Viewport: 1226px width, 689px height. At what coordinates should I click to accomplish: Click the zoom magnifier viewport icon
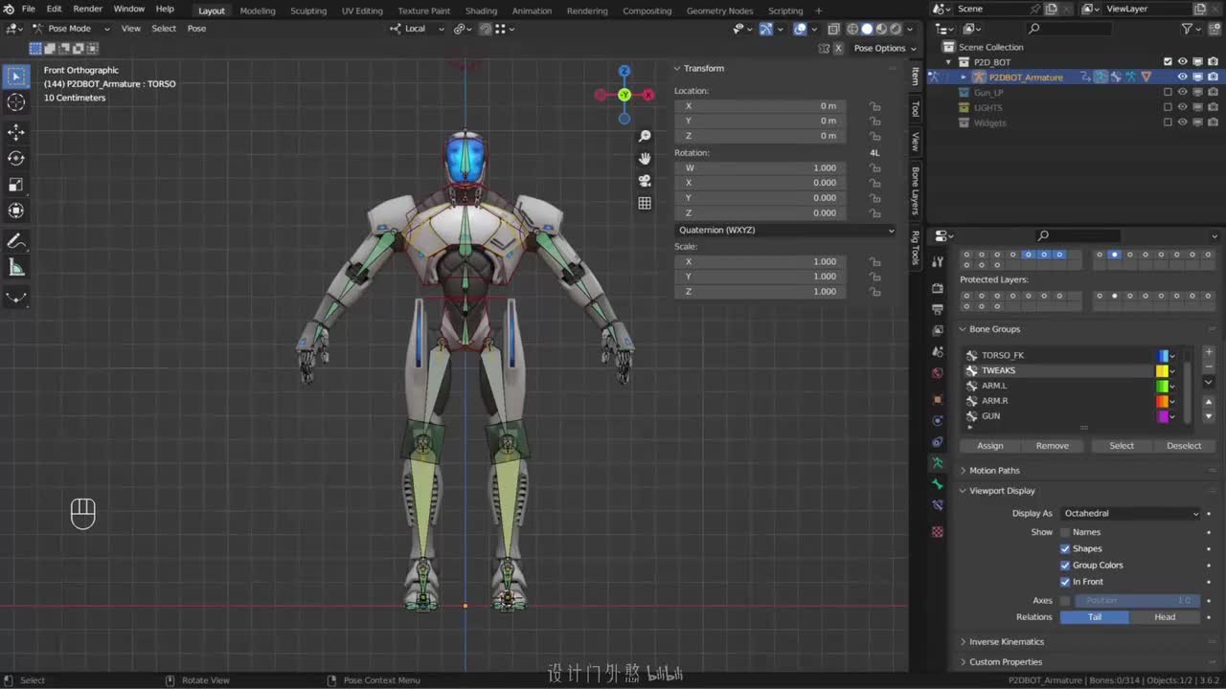[645, 137]
